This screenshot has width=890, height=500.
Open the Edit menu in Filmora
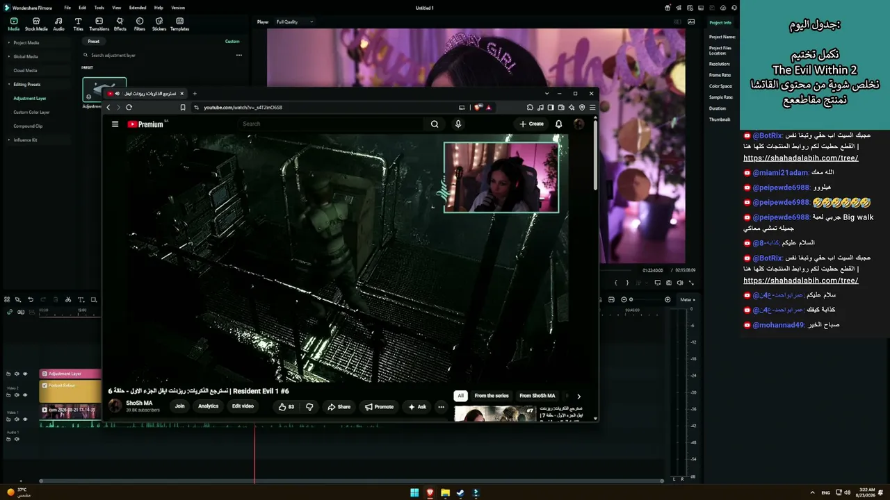pyautogui.click(x=83, y=8)
